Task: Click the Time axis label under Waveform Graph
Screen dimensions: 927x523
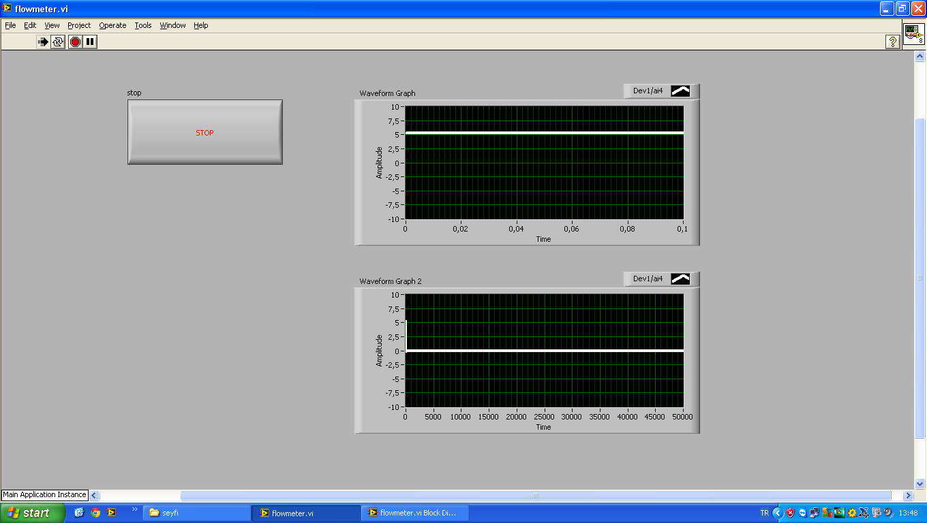Action: point(543,239)
